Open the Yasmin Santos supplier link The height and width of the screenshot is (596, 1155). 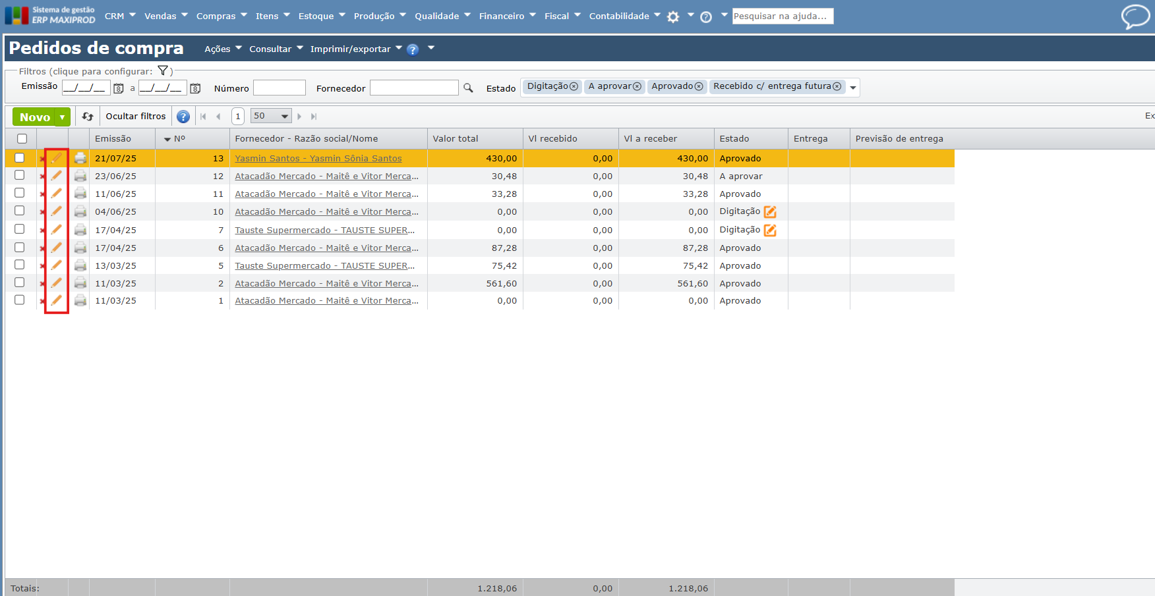click(318, 158)
